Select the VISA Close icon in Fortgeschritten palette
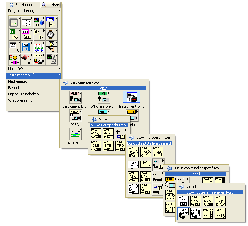This screenshot has width=248, height=226. [146, 152]
